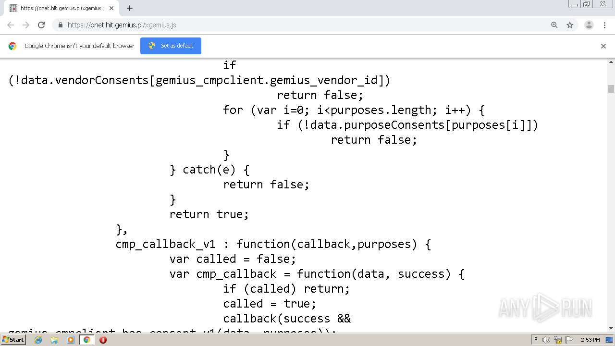Viewport: 615px width, 346px height.
Task: Open the Windows Start menu
Action: (13, 340)
